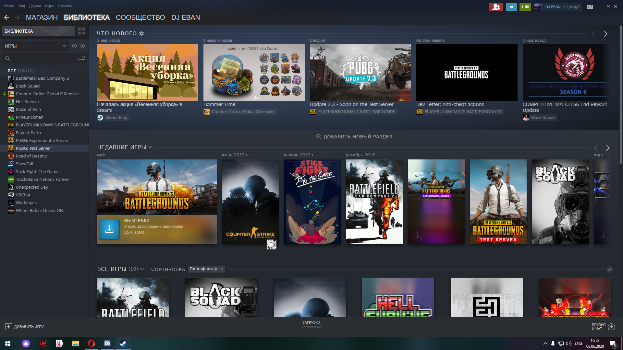623x350 pixels.
Task: Show hidden system tray icons
Action: click(545, 344)
